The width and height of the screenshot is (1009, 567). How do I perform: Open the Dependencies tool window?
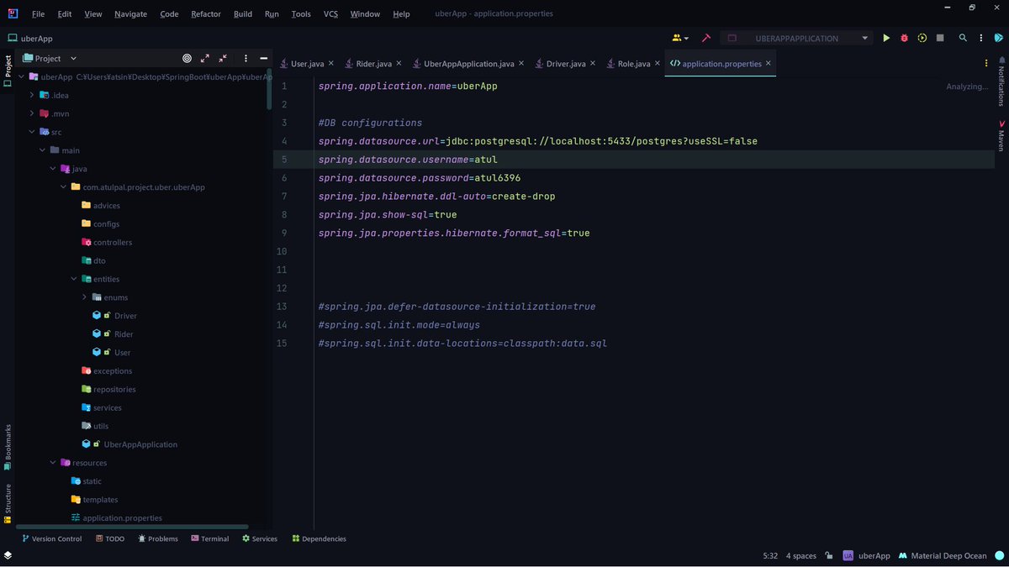coord(319,538)
